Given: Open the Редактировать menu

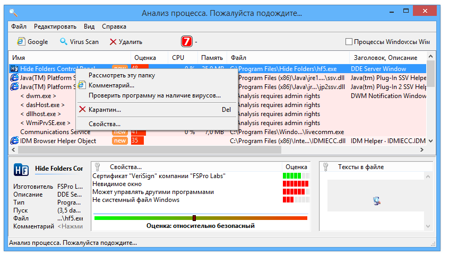Looking at the screenshot, I should 55,27.
